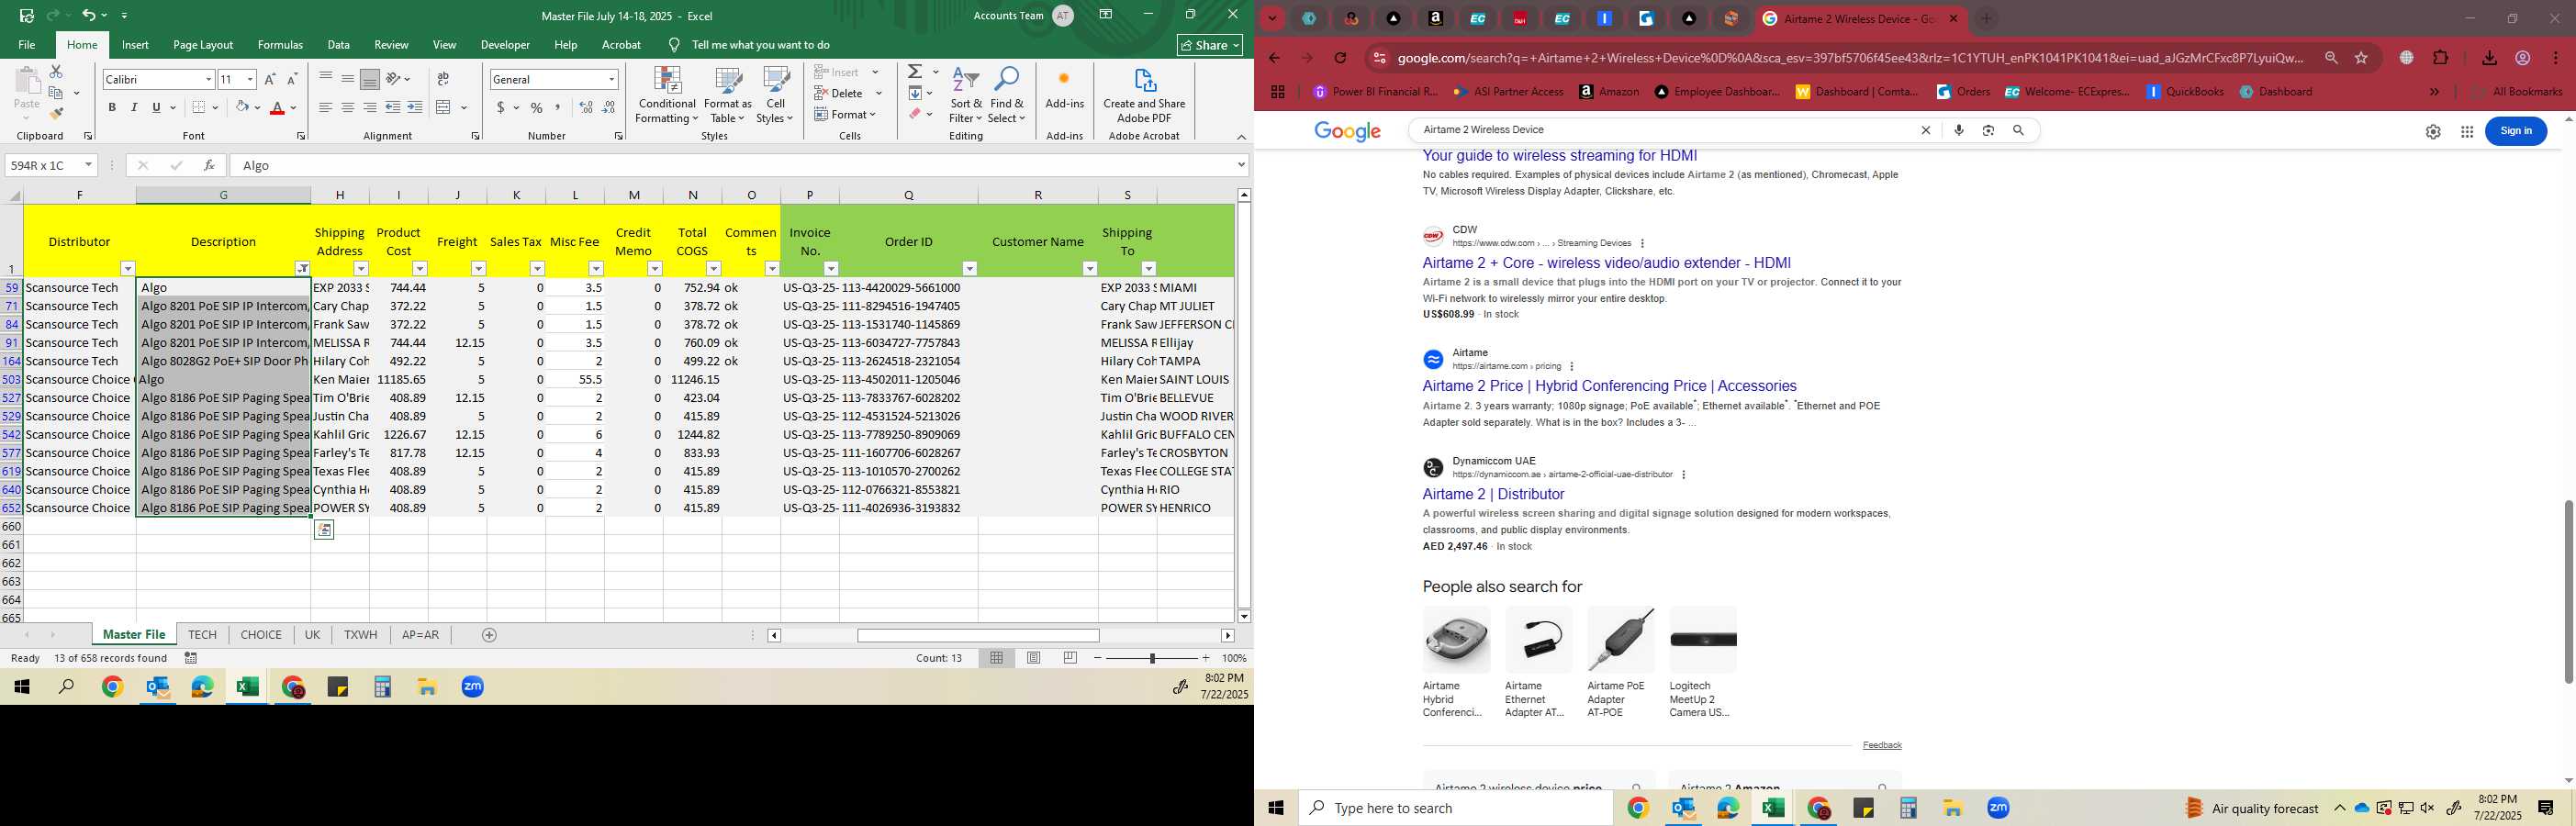The image size is (2576, 826).
Task: Click the Share button in Excel
Action: pos(1210,45)
